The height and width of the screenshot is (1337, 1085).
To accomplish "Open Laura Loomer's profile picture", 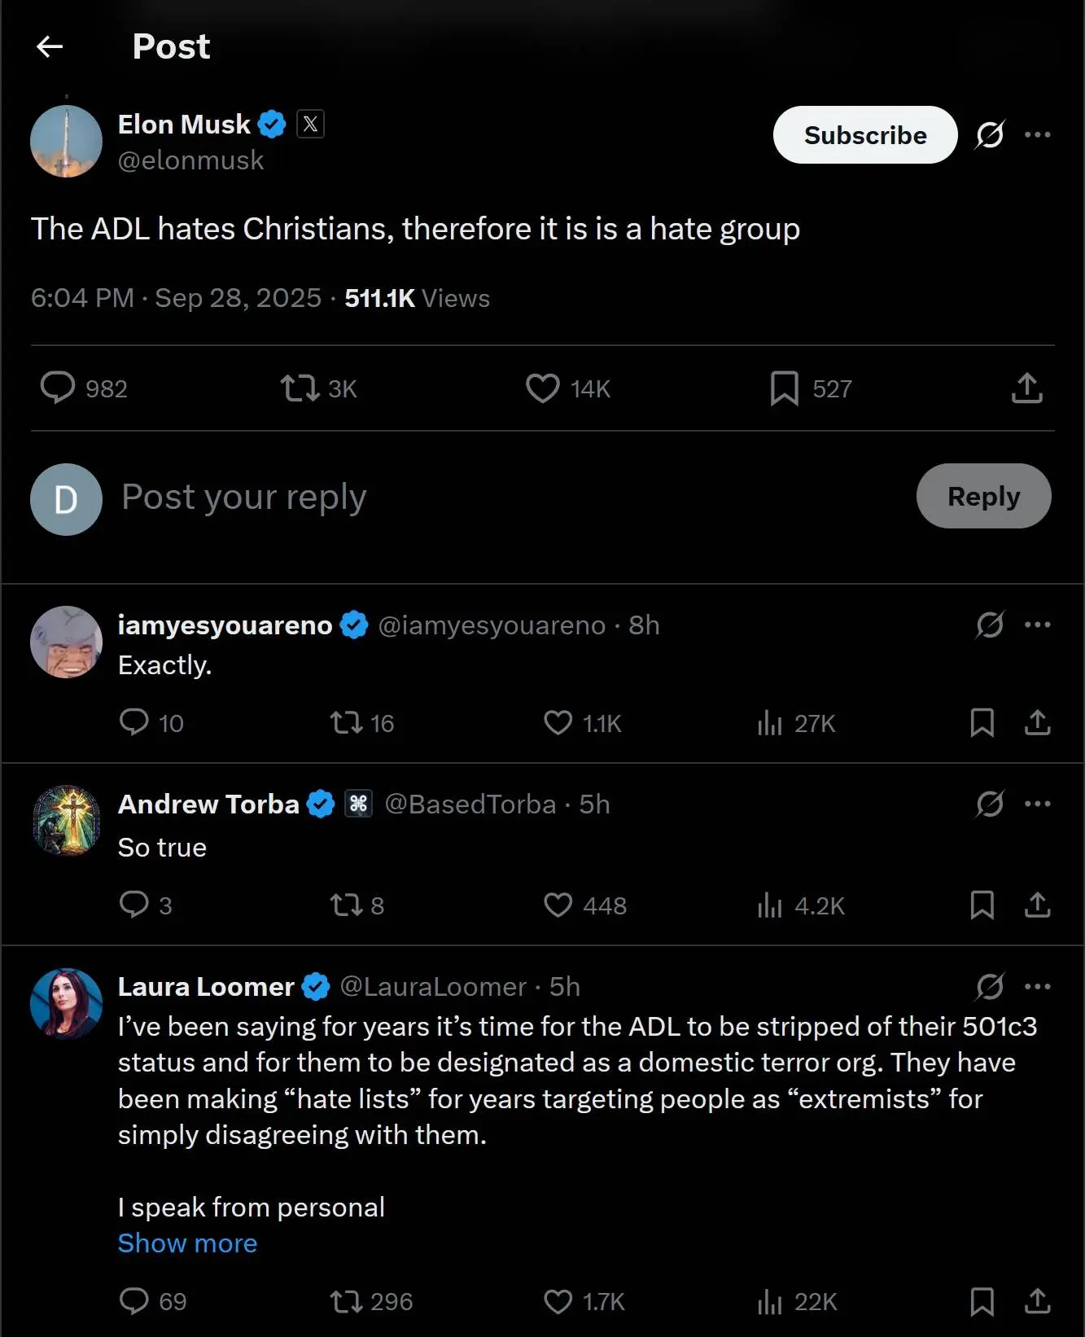I will click(66, 1003).
